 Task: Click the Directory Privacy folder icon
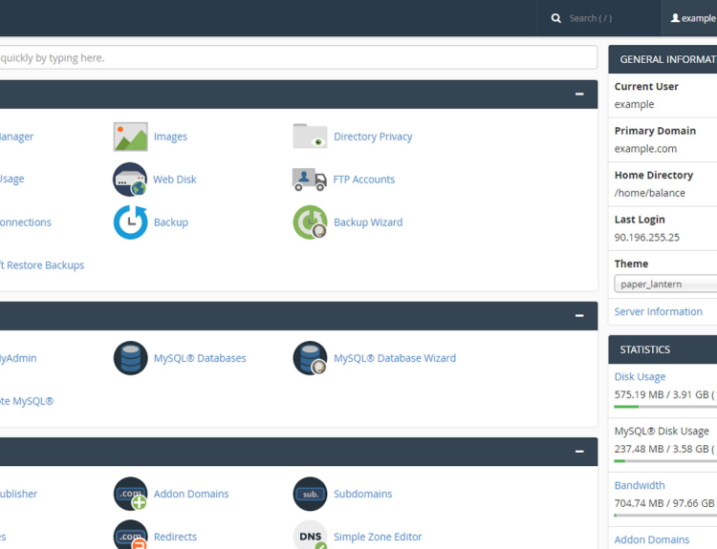pyautogui.click(x=310, y=137)
